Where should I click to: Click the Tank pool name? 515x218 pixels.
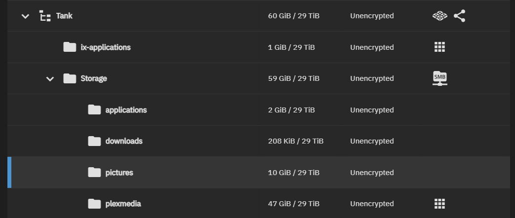64,16
